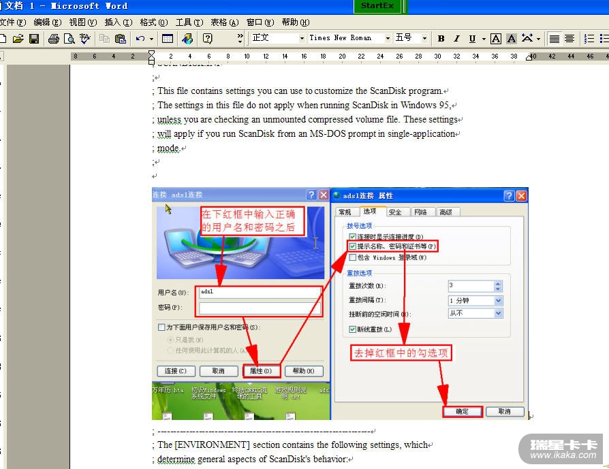Toggle bold formatting
The width and height of the screenshot is (609, 469).
441,38
